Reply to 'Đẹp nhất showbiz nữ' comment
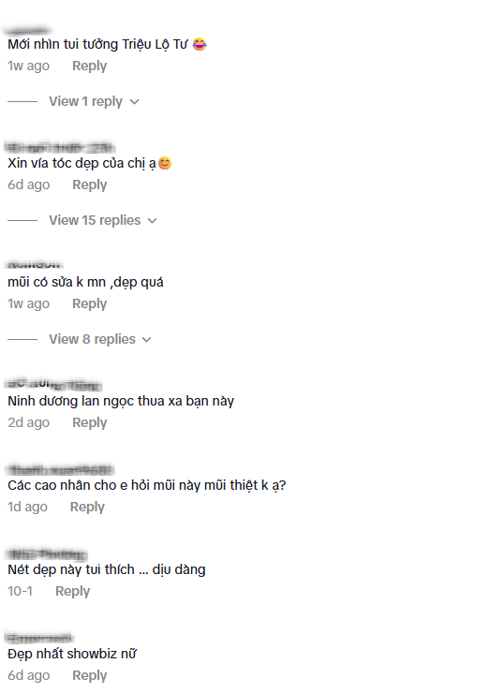 89,675
